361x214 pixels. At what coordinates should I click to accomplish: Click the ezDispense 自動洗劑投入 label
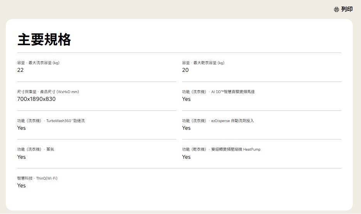pos(232,121)
